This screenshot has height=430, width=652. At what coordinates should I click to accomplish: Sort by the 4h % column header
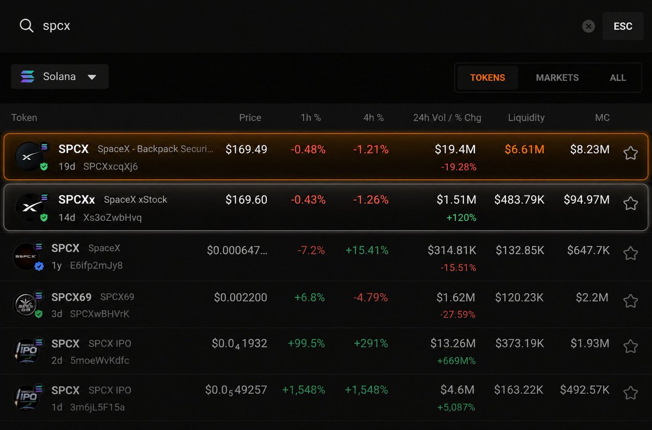click(x=374, y=117)
